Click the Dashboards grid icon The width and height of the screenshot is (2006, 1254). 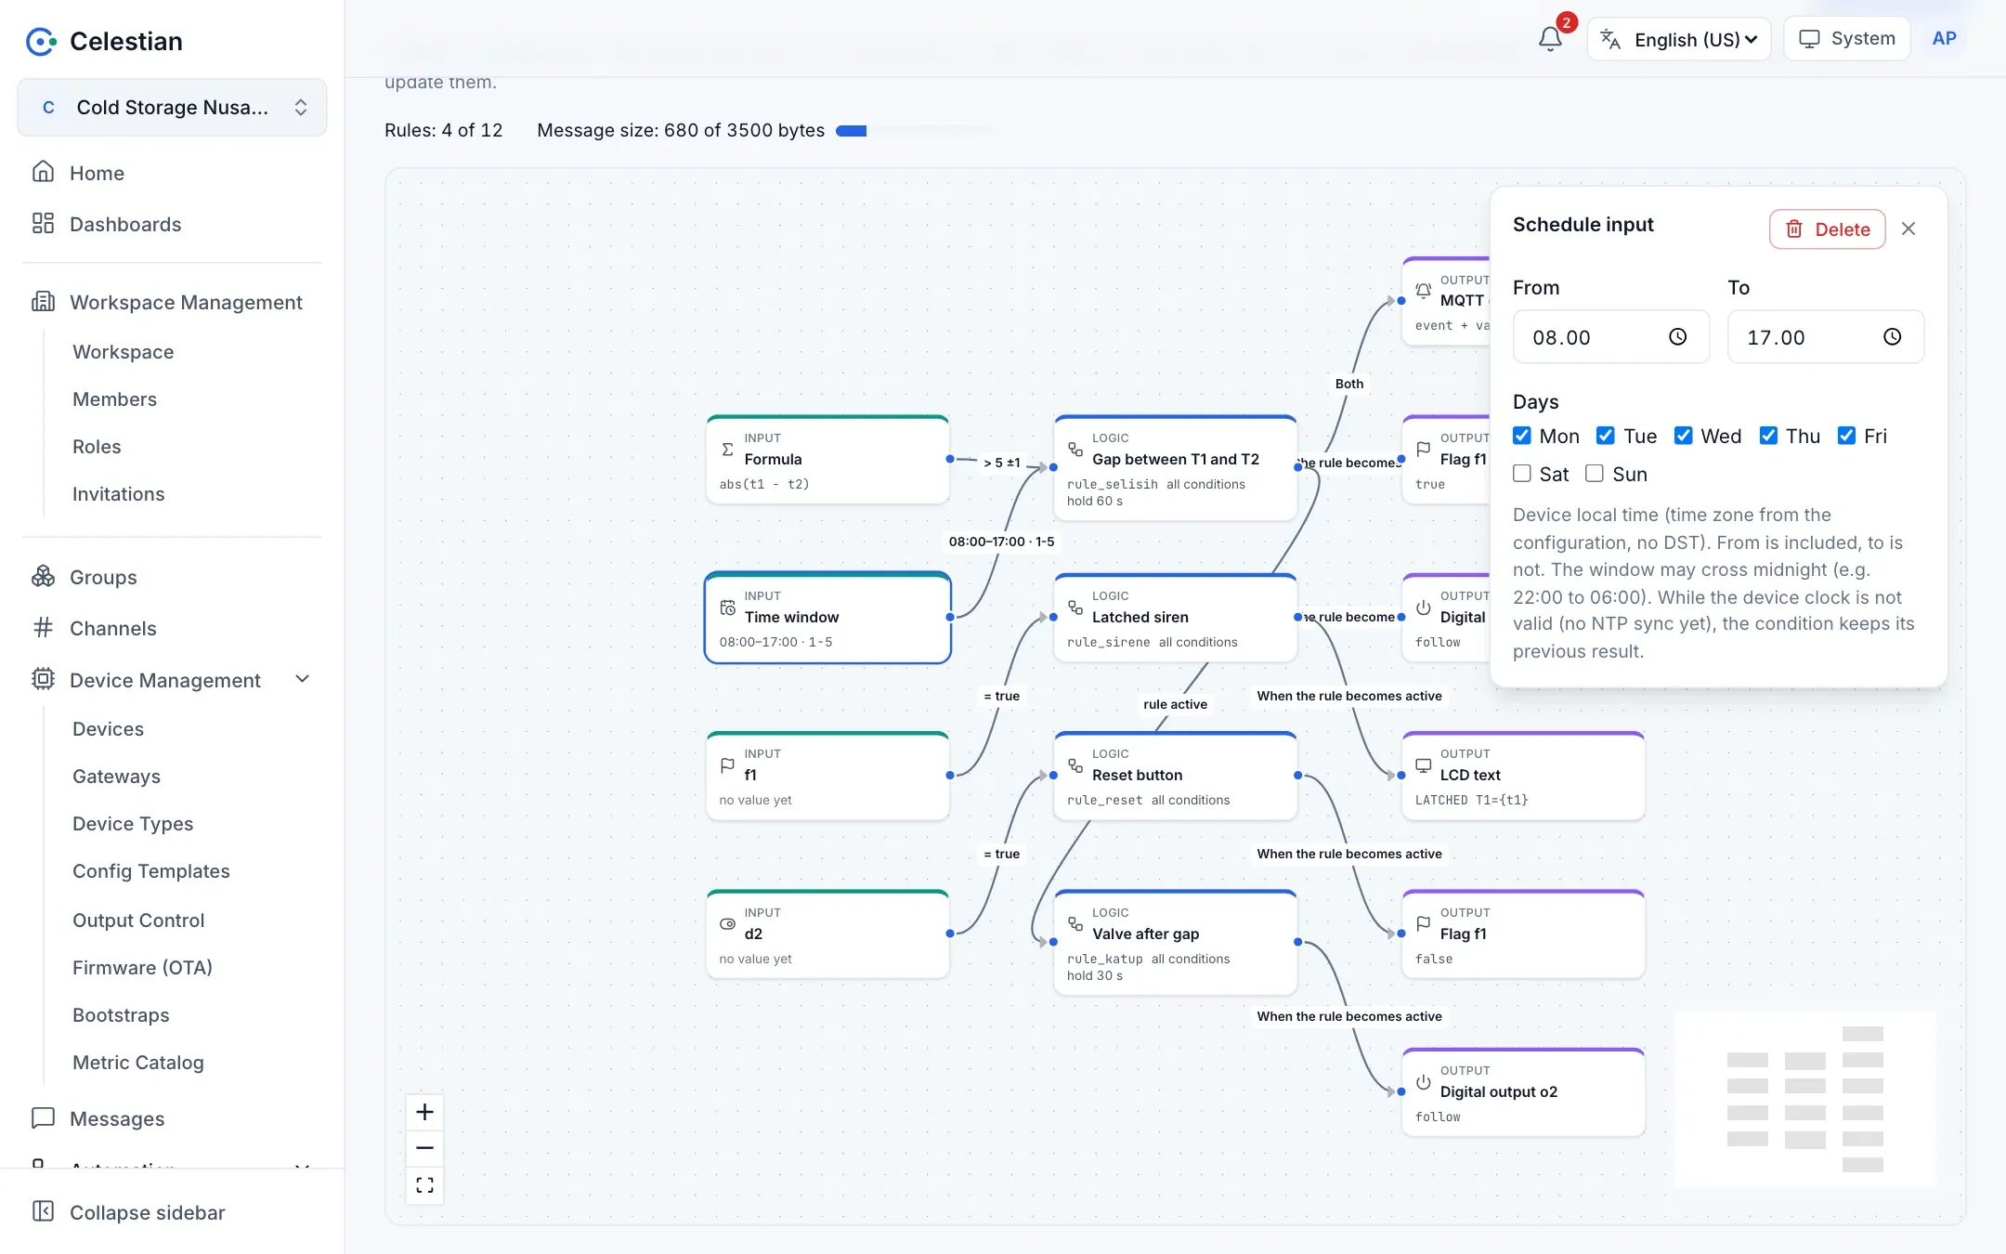pyautogui.click(x=43, y=223)
